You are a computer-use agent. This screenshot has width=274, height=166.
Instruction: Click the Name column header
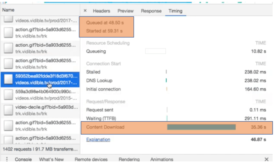click(x=8, y=10)
